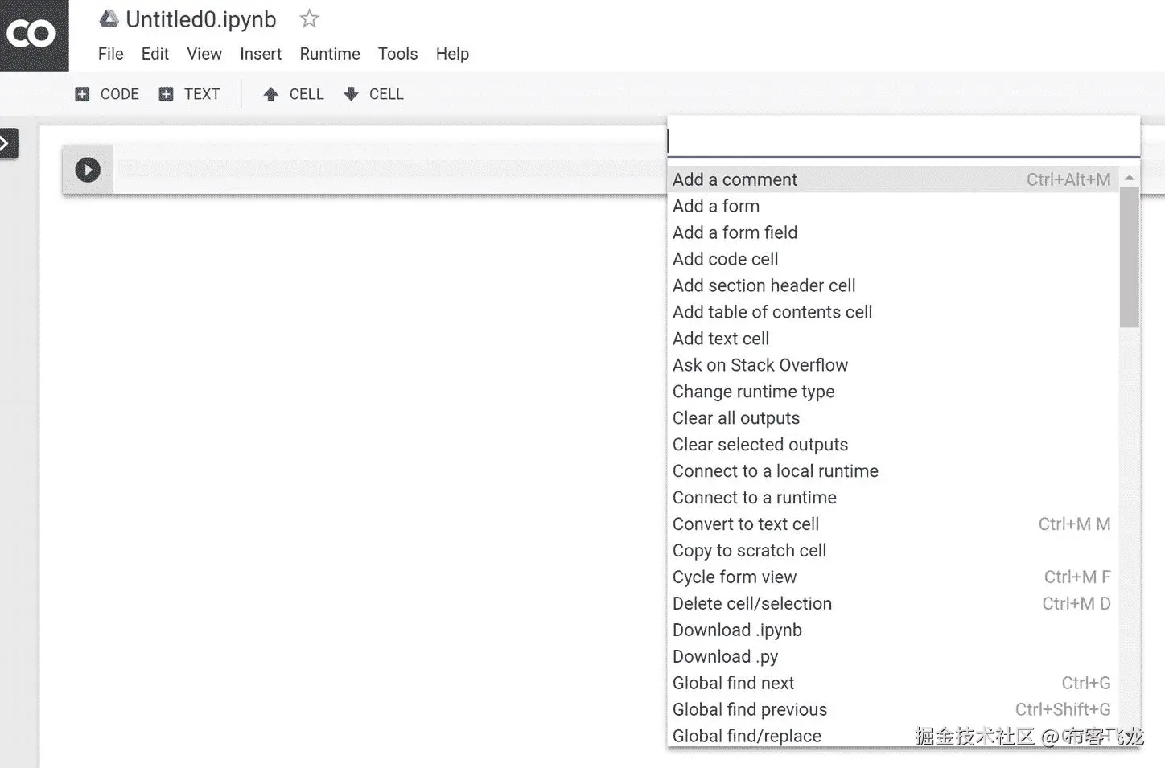
Task: Open the Runtime menu
Action: point(330,54)
